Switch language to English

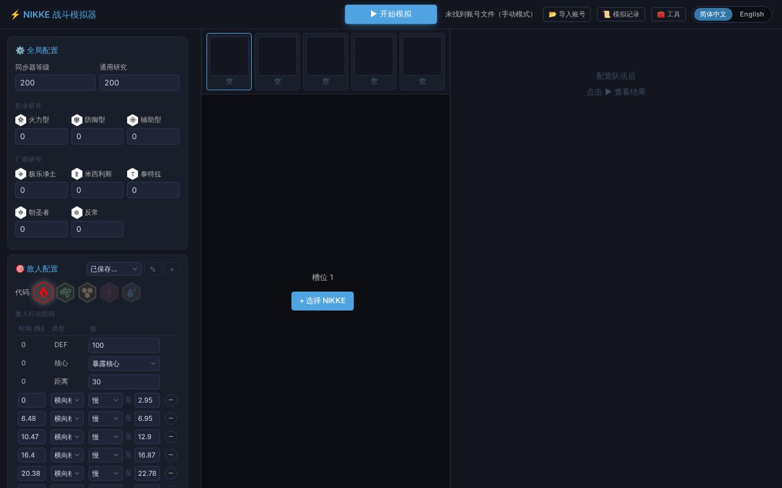tap(751, 14)
